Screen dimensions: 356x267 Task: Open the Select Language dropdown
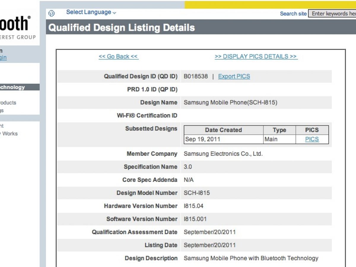click(x=88, y=12)
